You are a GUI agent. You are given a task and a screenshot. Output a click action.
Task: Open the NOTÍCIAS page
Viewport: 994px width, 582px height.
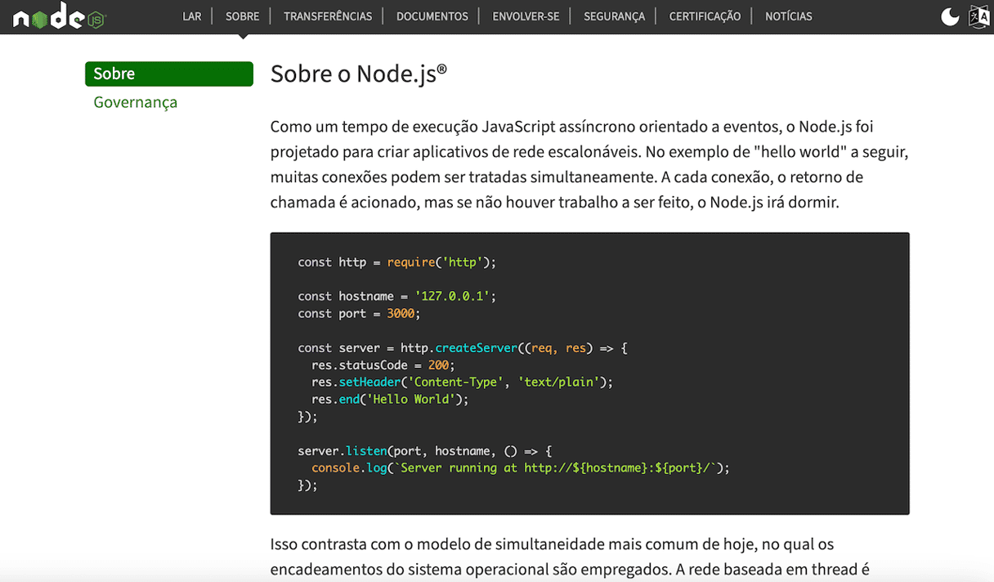click(789, 16)
